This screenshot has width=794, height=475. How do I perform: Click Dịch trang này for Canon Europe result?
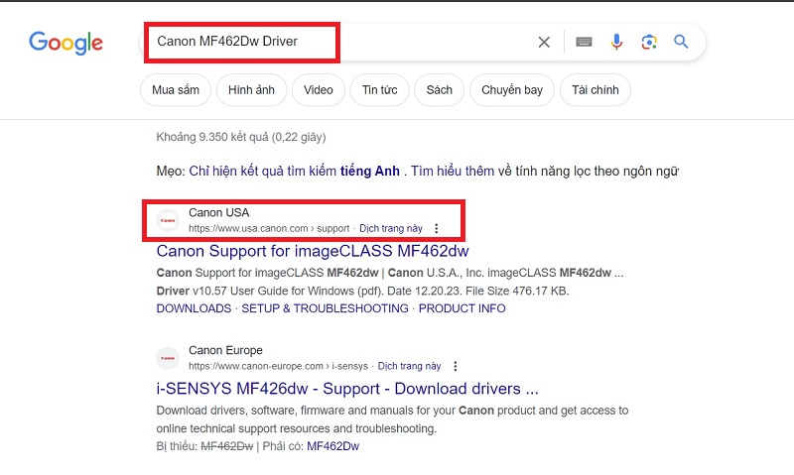tap(409, 366)
